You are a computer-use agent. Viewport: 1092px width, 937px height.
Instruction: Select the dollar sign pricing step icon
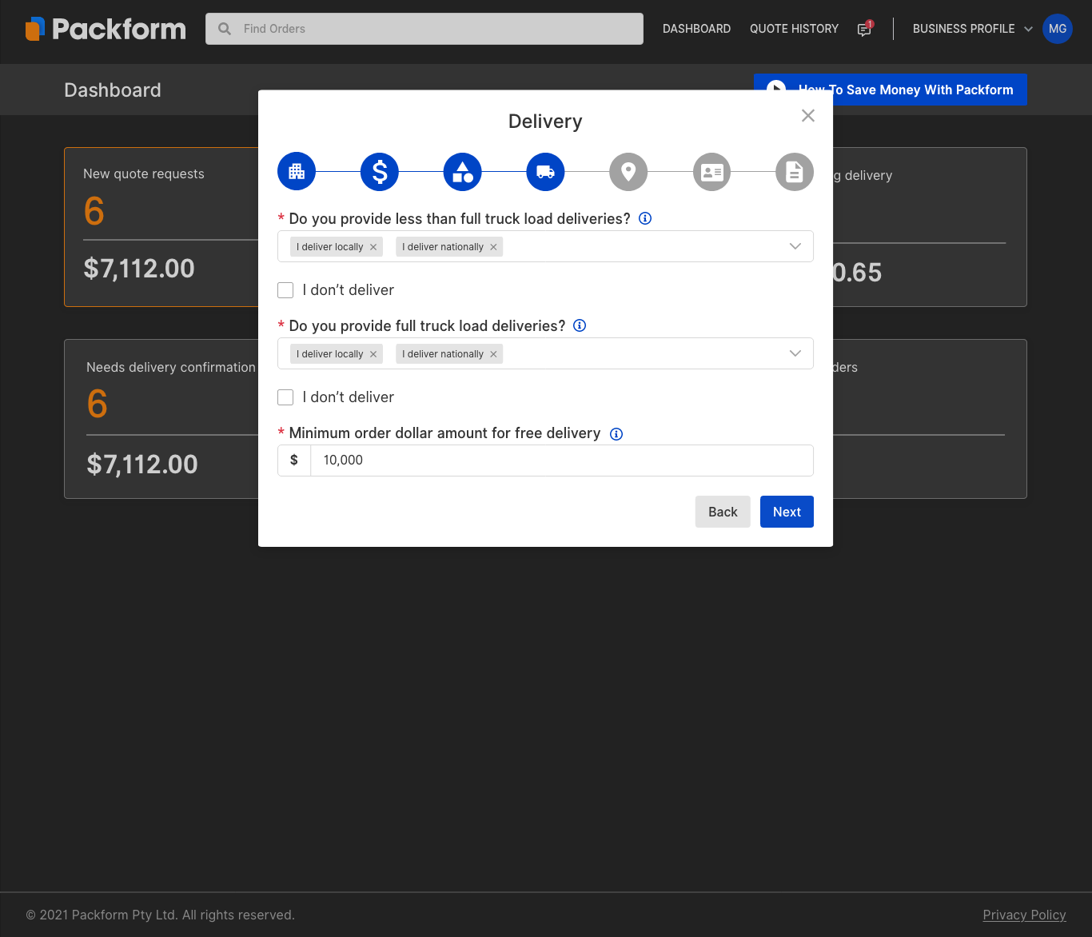pyautogui.click(x=380, y=172)
